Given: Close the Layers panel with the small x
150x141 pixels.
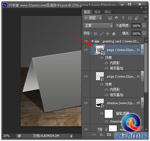Looking at the screenshot, I should pos(146,8).
